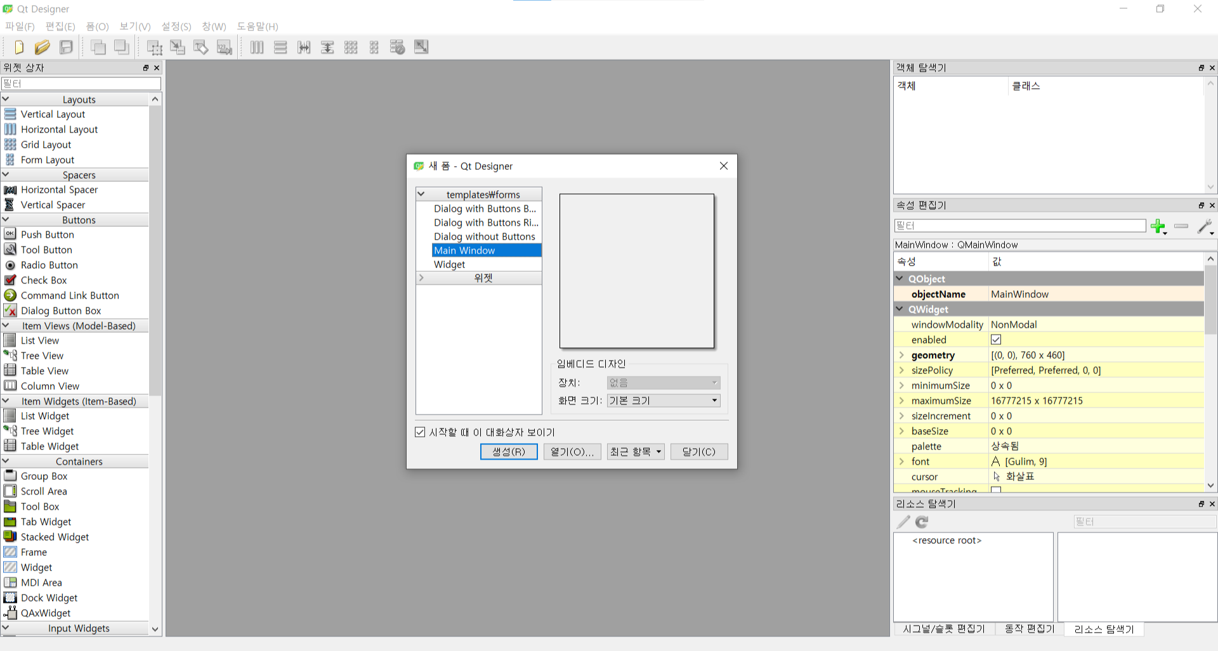The height and width of the screenshot is (651, 1218).
Task: Collapse the Layouts category
Action: coord(6,99)
